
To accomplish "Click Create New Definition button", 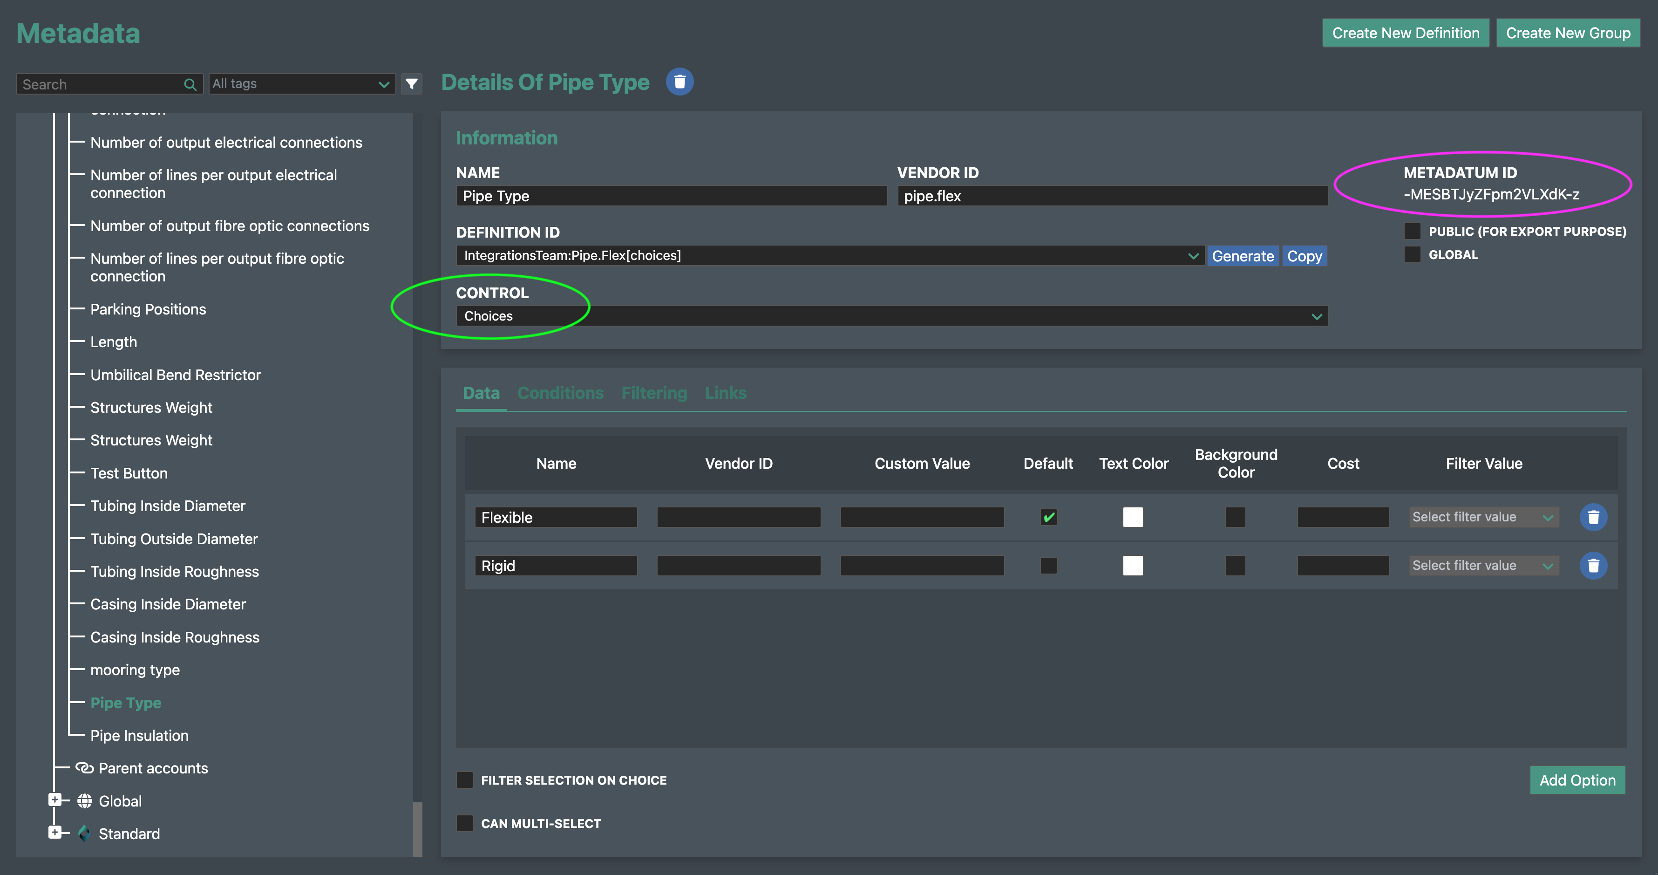I will (x=1405, y=33).
